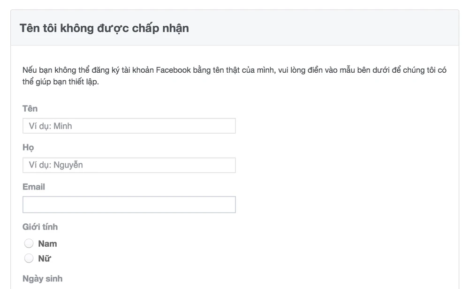The image size is (469, 289).
Task: Focus the Họ surname input field
Action: point(129,165)
